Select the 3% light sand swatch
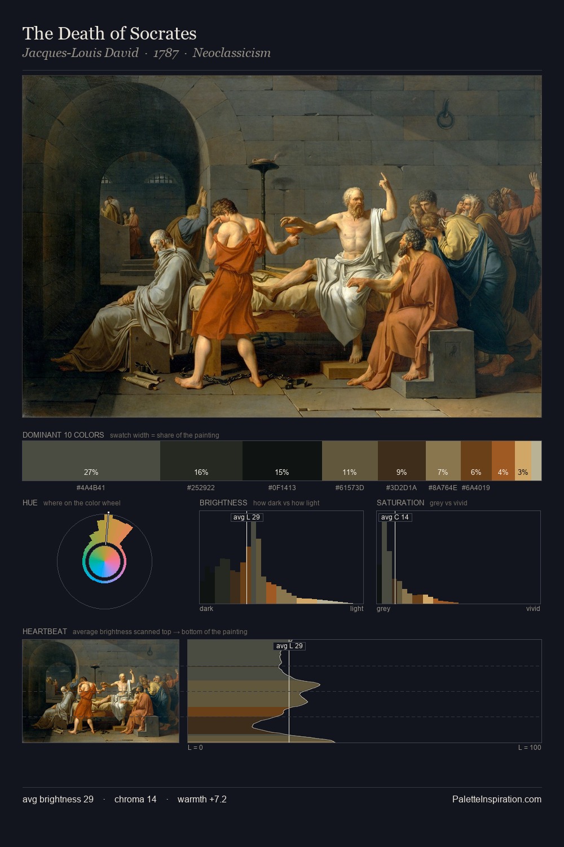Viewport: 564px width, 847px height. 523,461
